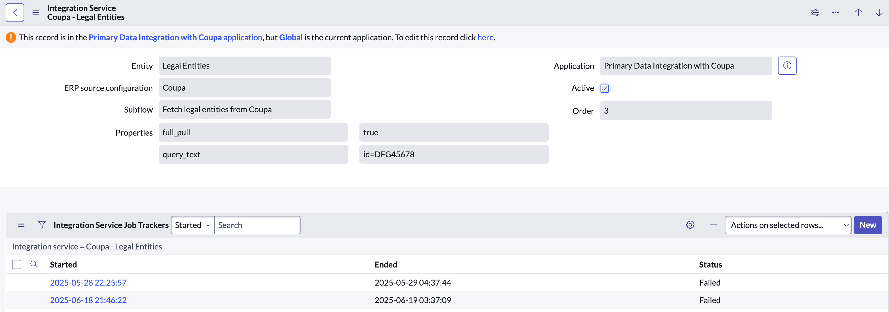Open job tracker started 2025-06-18 21:46:22
Image resolution: width=889 pixels, height=312 pixels.
click(x=88, y=300)
